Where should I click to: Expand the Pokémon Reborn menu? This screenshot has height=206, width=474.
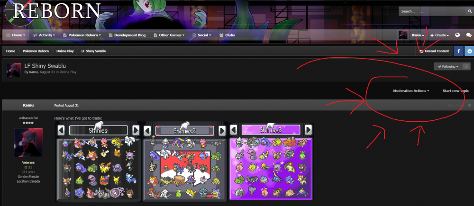82,35
